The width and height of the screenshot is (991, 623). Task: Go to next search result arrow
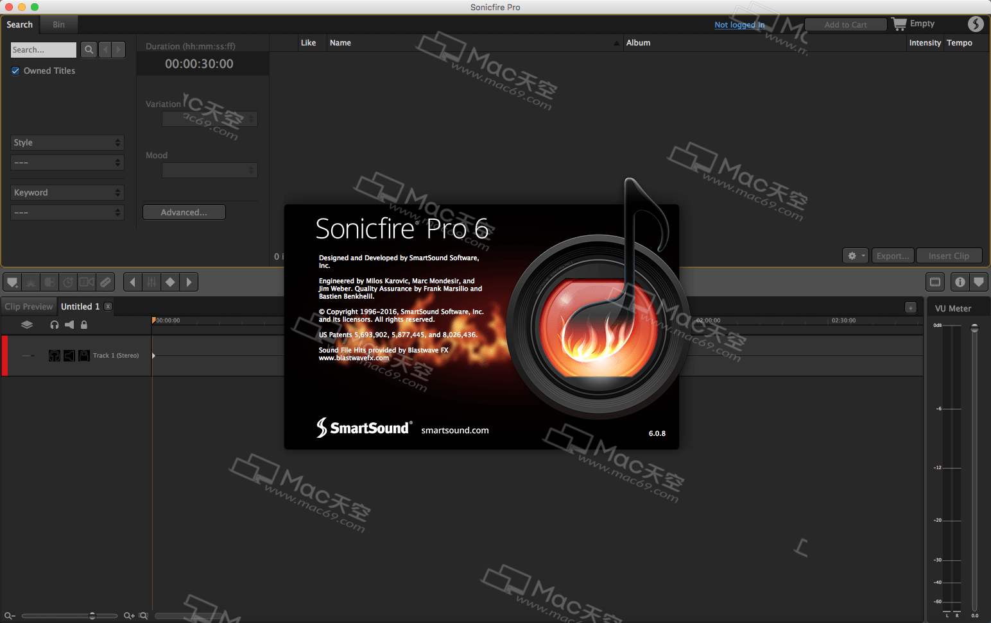pyautogui.click(x=119, y=49)
